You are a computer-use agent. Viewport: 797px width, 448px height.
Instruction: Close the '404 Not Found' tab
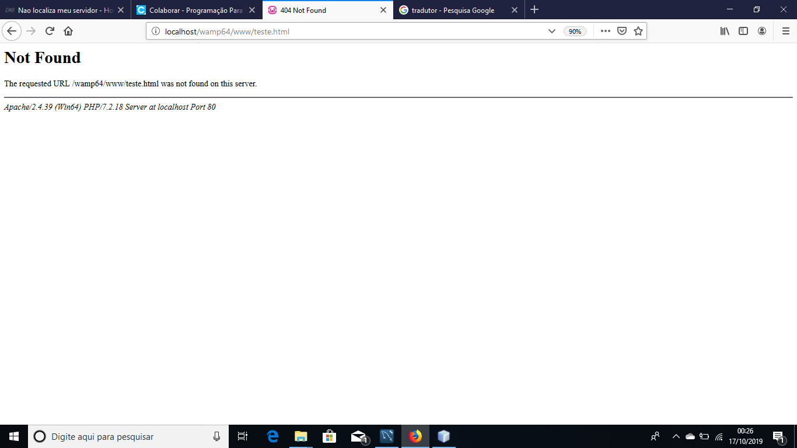(383, 10)
